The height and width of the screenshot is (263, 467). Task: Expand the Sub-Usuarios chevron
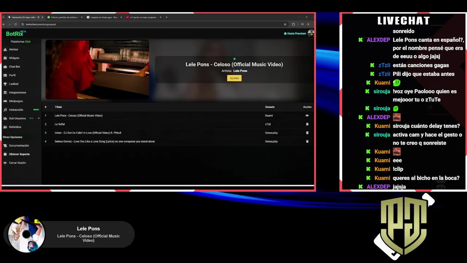click(39, 118)
